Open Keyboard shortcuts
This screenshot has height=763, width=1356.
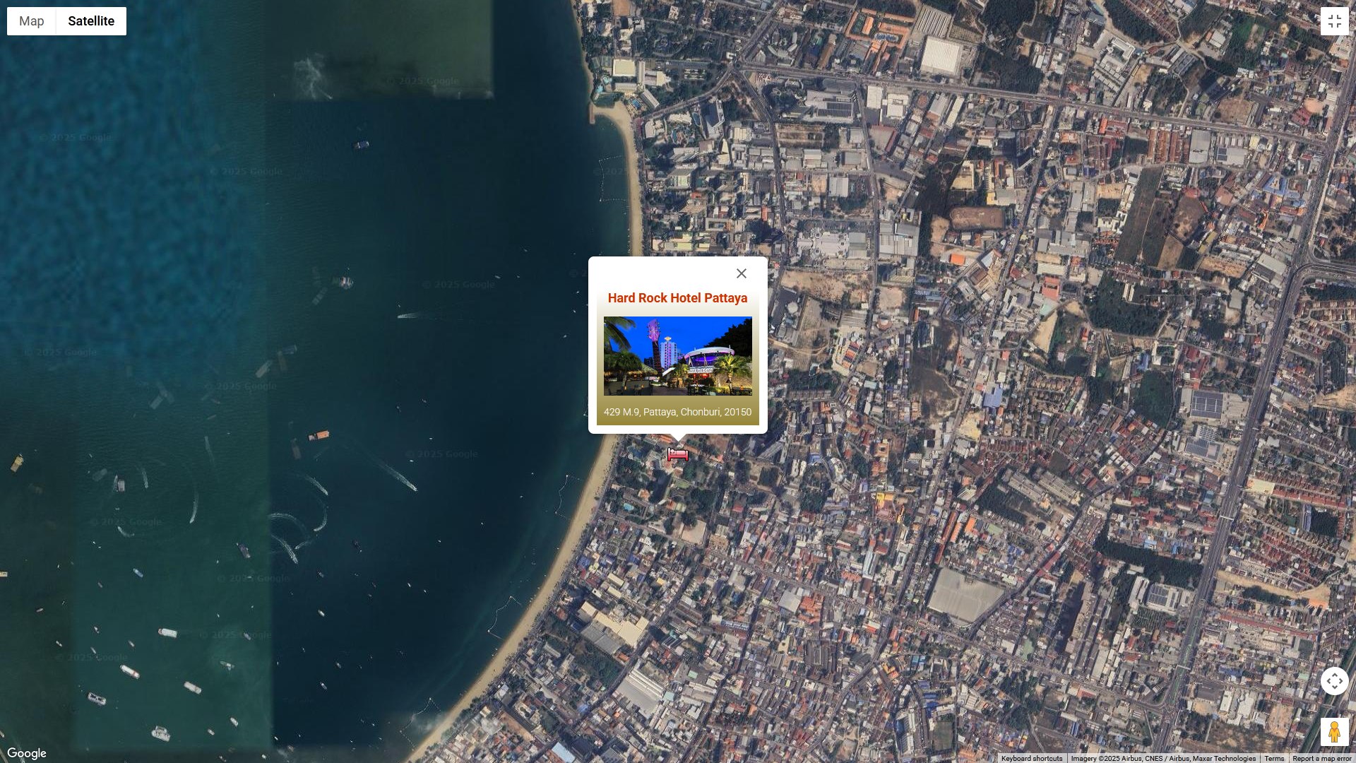click(x=1031, y=758)
